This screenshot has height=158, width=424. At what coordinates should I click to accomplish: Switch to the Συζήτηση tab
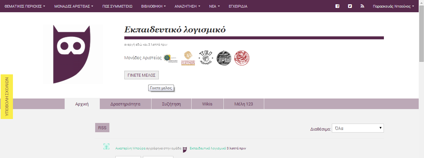[x=171, y=104]
